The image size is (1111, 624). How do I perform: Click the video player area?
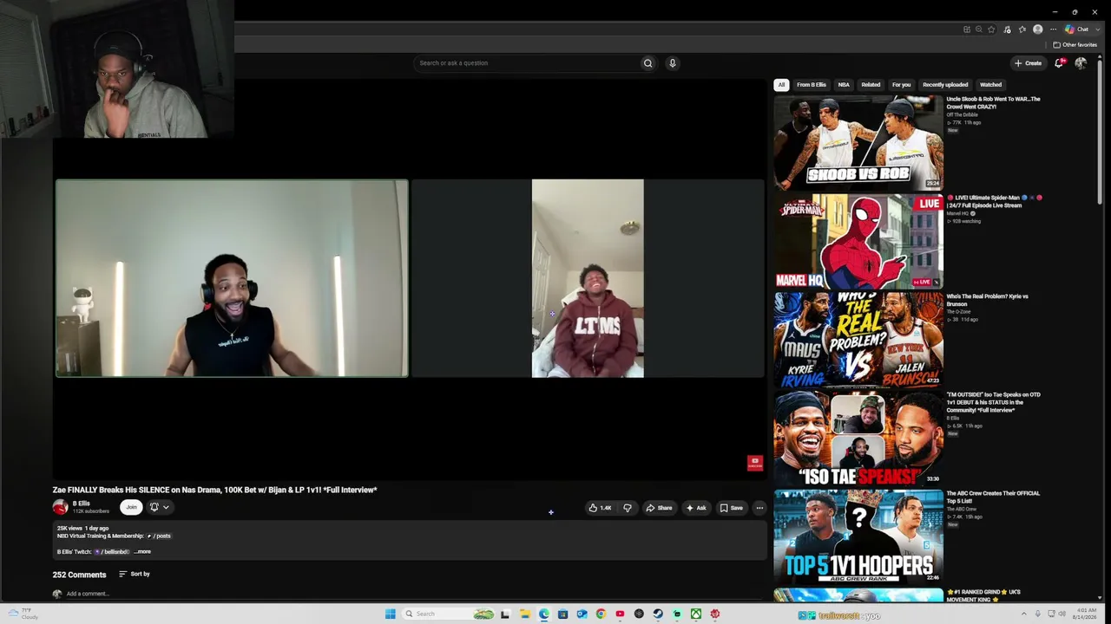click(x=409, y=278)
